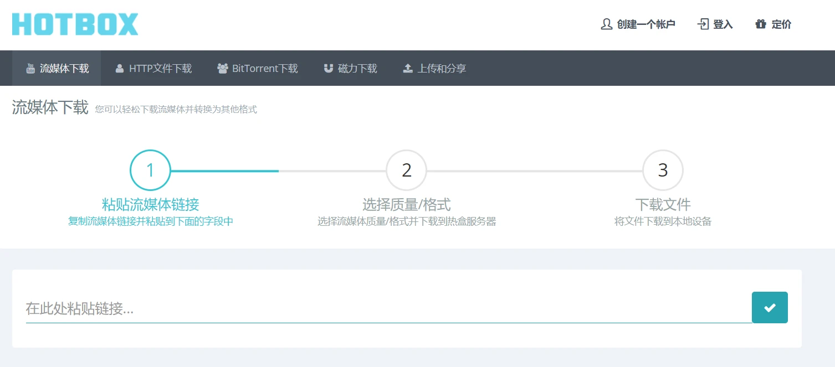The image size is (835, 367).
Task: Click the text 将文件下载到本地设备
Action: click(663, 222)
